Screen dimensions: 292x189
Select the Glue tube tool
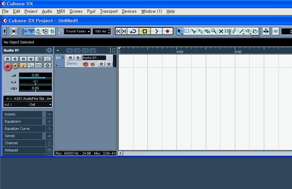pos(200,31)
